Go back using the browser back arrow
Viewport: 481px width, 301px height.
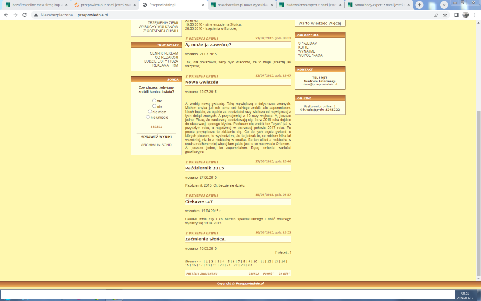[6, 15]
